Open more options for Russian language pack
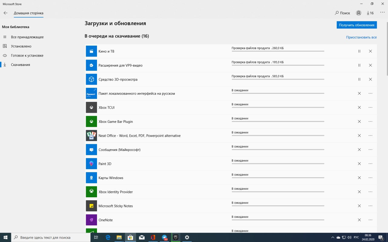388x242 pixels. [370, 93]
